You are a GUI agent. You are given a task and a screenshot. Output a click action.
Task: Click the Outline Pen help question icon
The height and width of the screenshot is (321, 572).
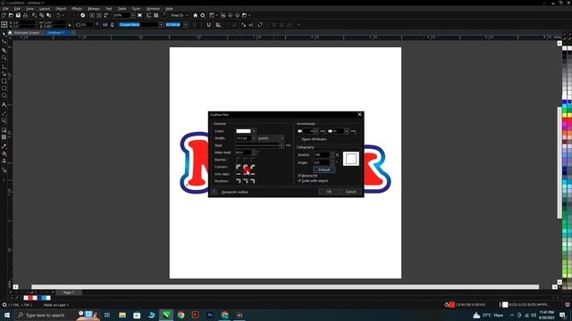click(214, 192)
